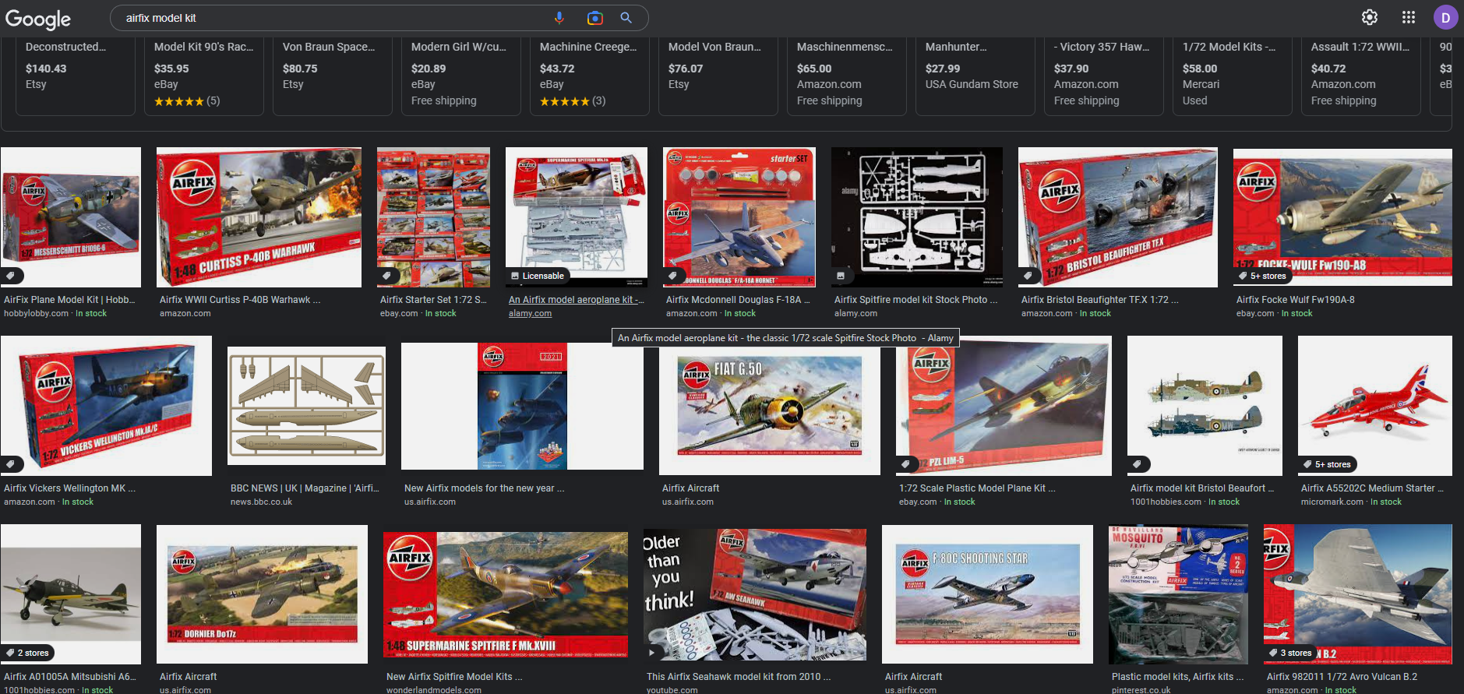
Task: Open Airfix Spitfire model kit Stock Photo link
Action: (915, 299)
